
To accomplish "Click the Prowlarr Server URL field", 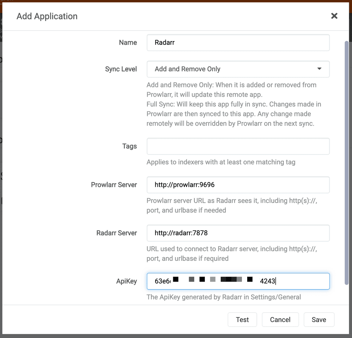I will coord(238,185).
